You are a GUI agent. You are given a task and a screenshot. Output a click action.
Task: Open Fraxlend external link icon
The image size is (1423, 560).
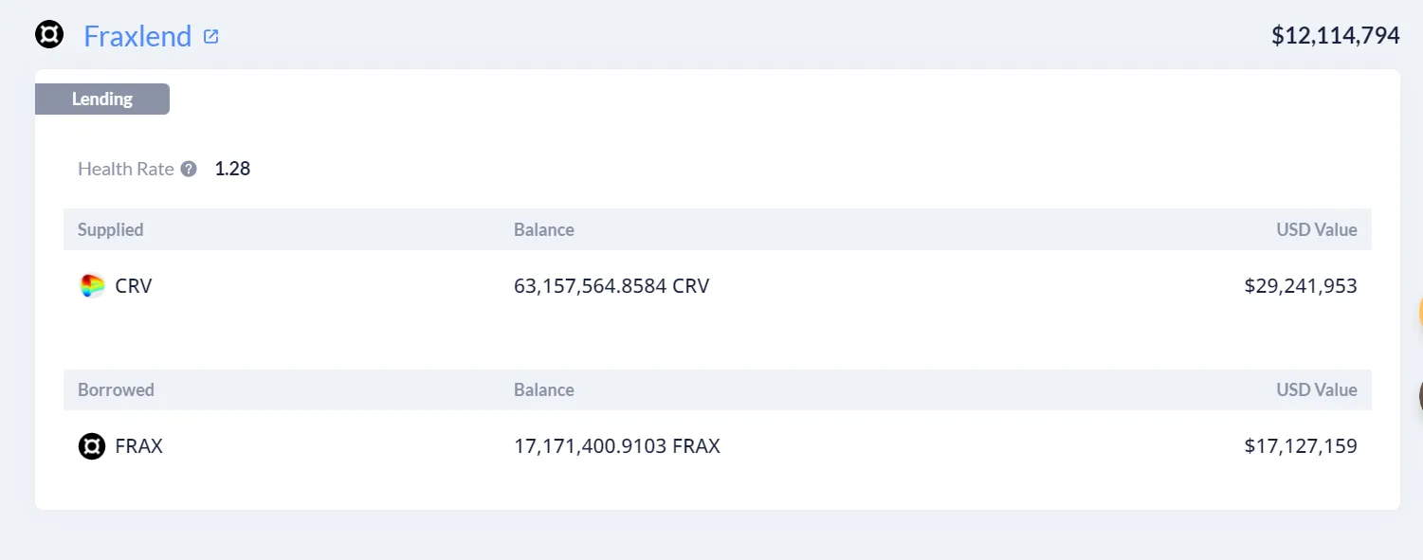click(x=210, y=37)
